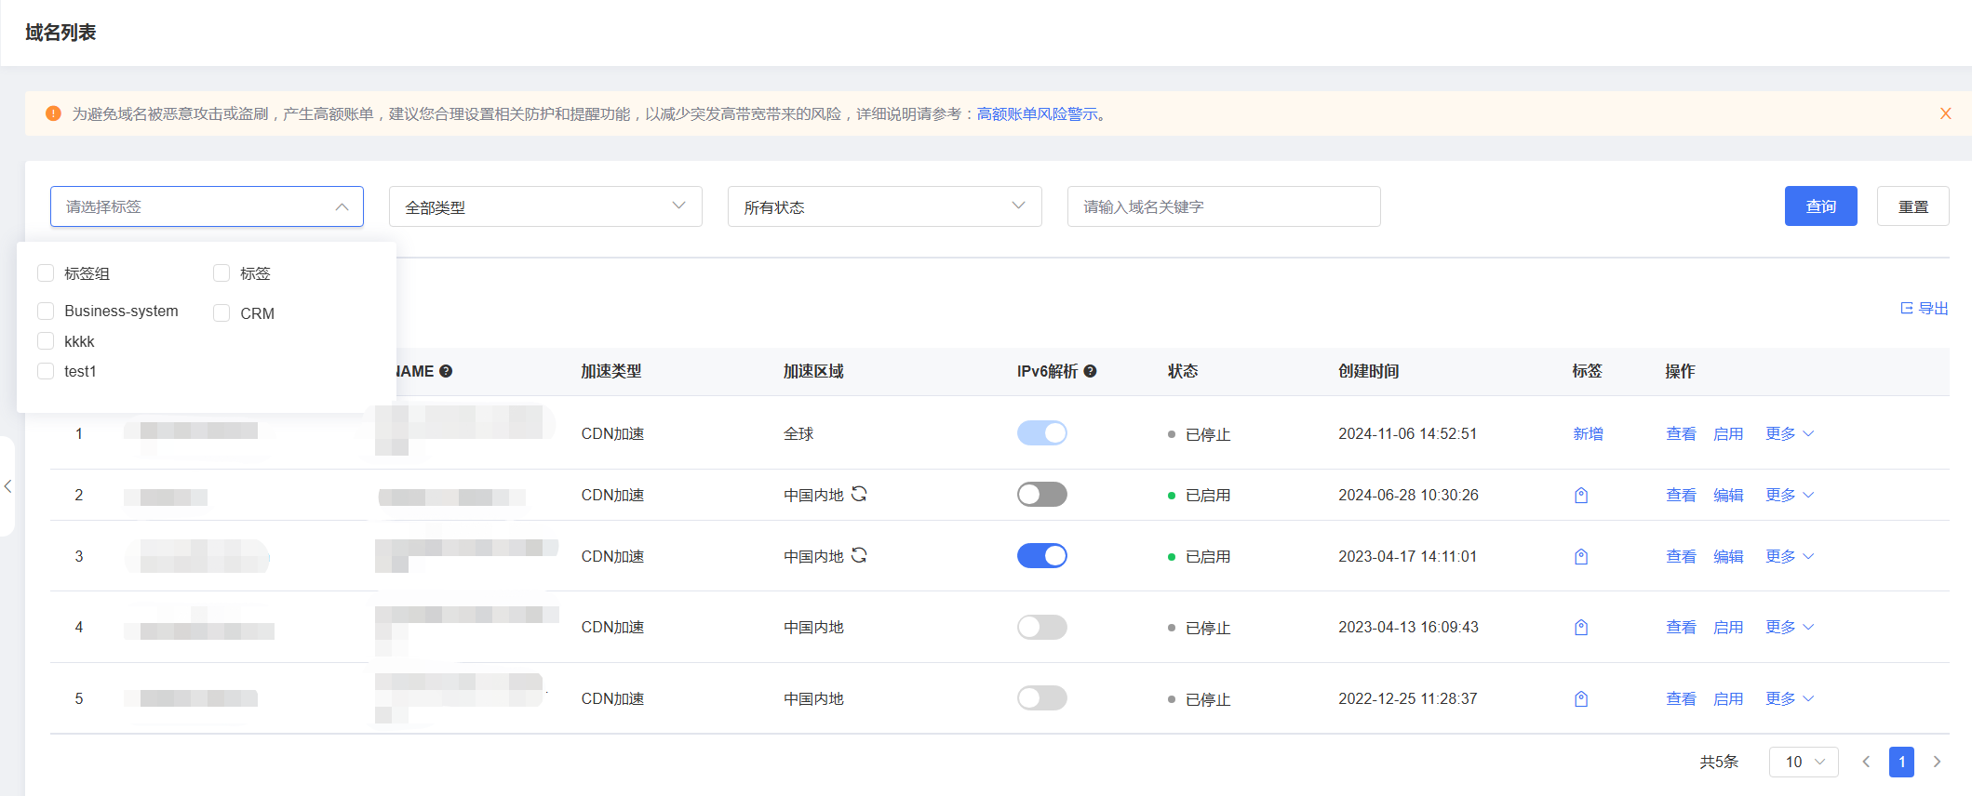Click 编辑 in row 2
Screen dimensions: 1972x796
pyautogui.click(x=1728, y=495)
